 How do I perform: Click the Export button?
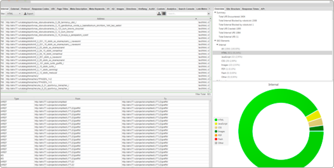[x=29, y=13]
